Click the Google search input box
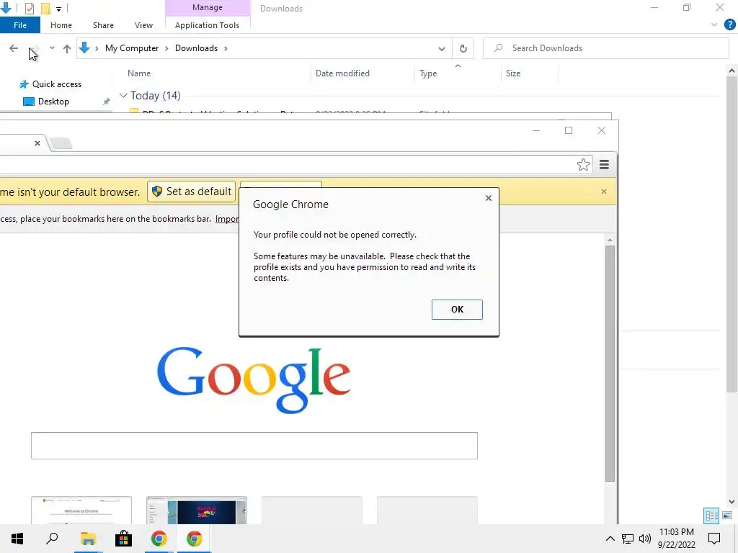This screenshot has height=553, width=738. click(x=254, y=445)
